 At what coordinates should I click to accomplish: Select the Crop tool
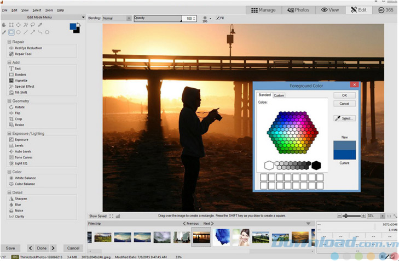[x=19, y=119]
